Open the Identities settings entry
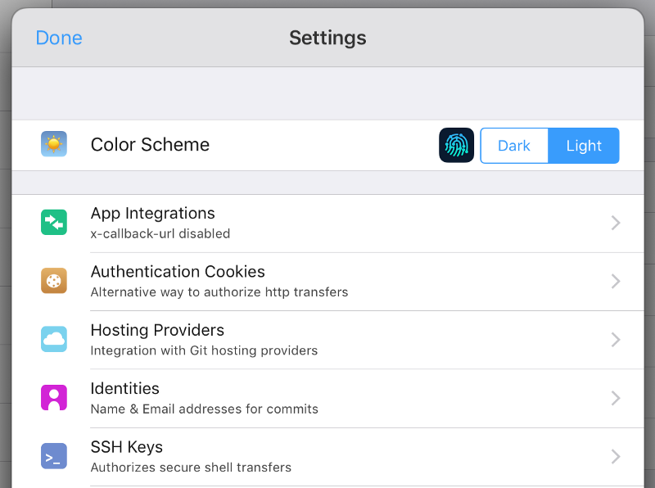Viewport: 655px width, 488px height. 328,398
